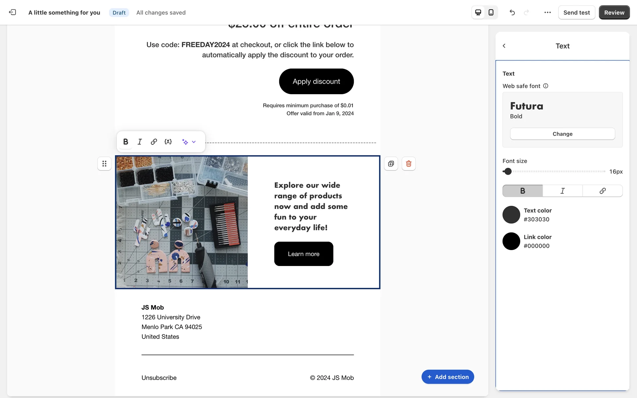The width and height of the screenshot is (637, 398).
Task: Switch to desktop preview
Action: click(x=478, y=12)
